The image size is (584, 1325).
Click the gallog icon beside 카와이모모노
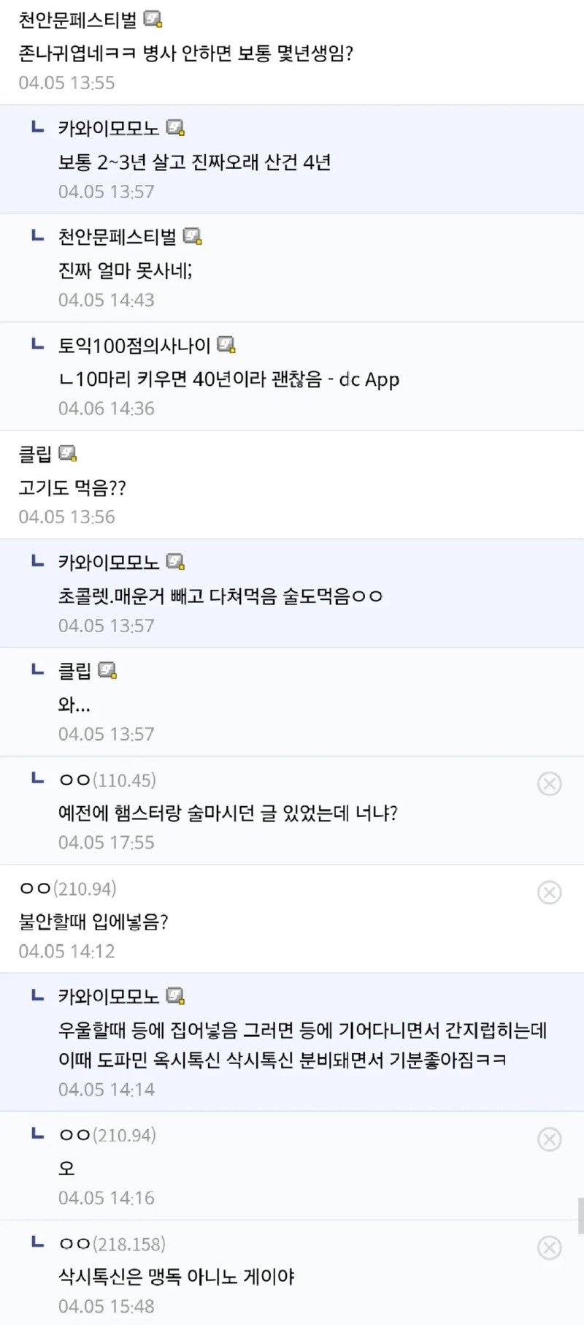(x=175, y=129)
